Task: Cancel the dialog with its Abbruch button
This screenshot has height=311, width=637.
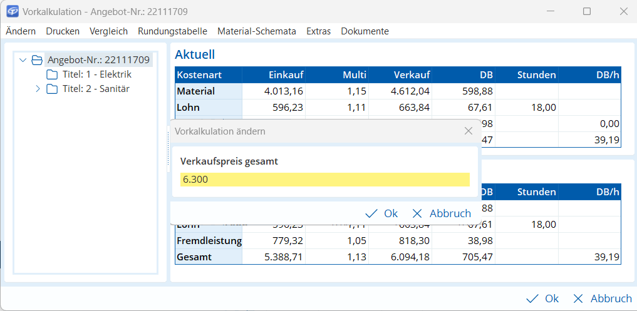Action: (x=441, y=213)
